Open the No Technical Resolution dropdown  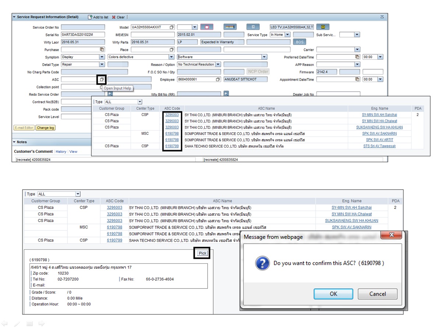point(218,64)
